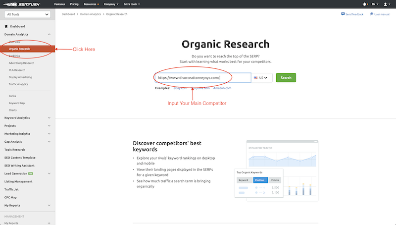Open PLA Research in sidebar
The image size is (396, 225).
coord(17,70)
